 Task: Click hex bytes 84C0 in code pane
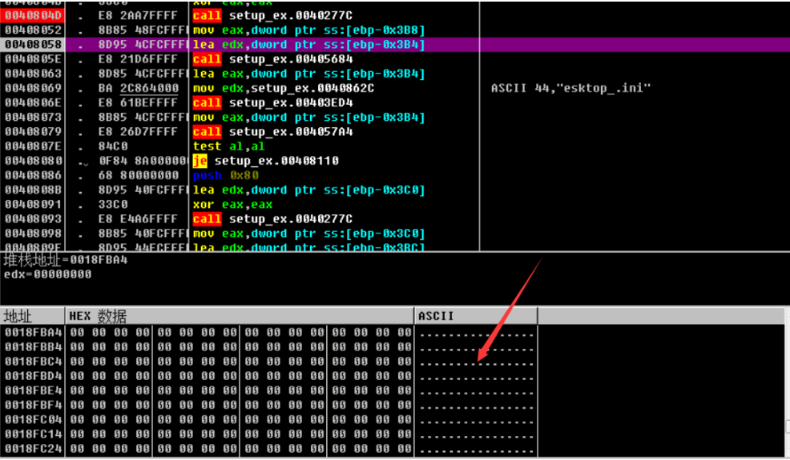click(x=113, y=146)
